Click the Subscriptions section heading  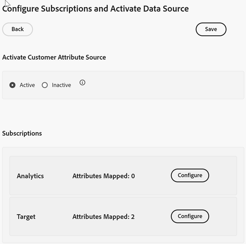22,133
